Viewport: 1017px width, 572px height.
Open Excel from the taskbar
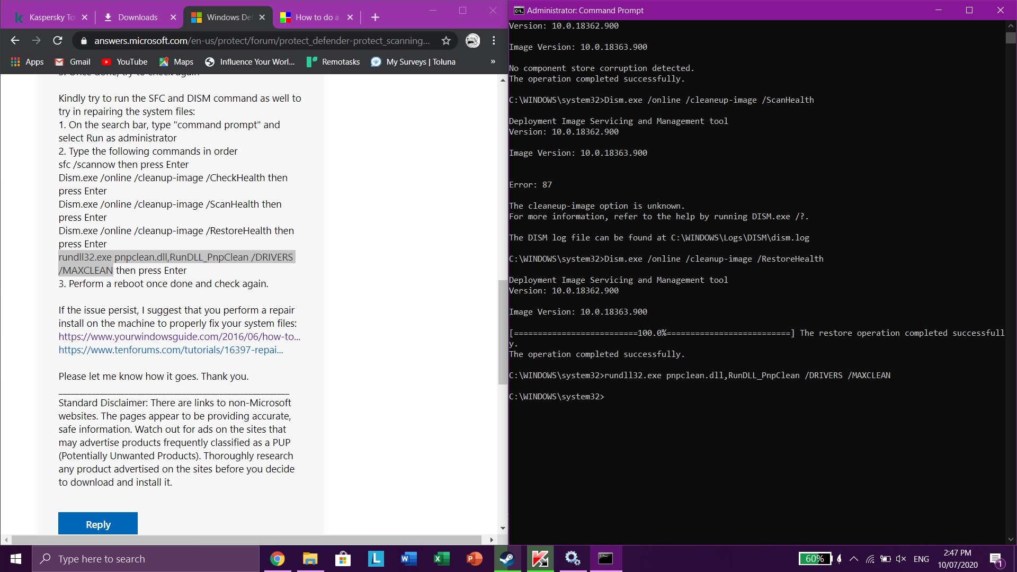click(441, 559)
